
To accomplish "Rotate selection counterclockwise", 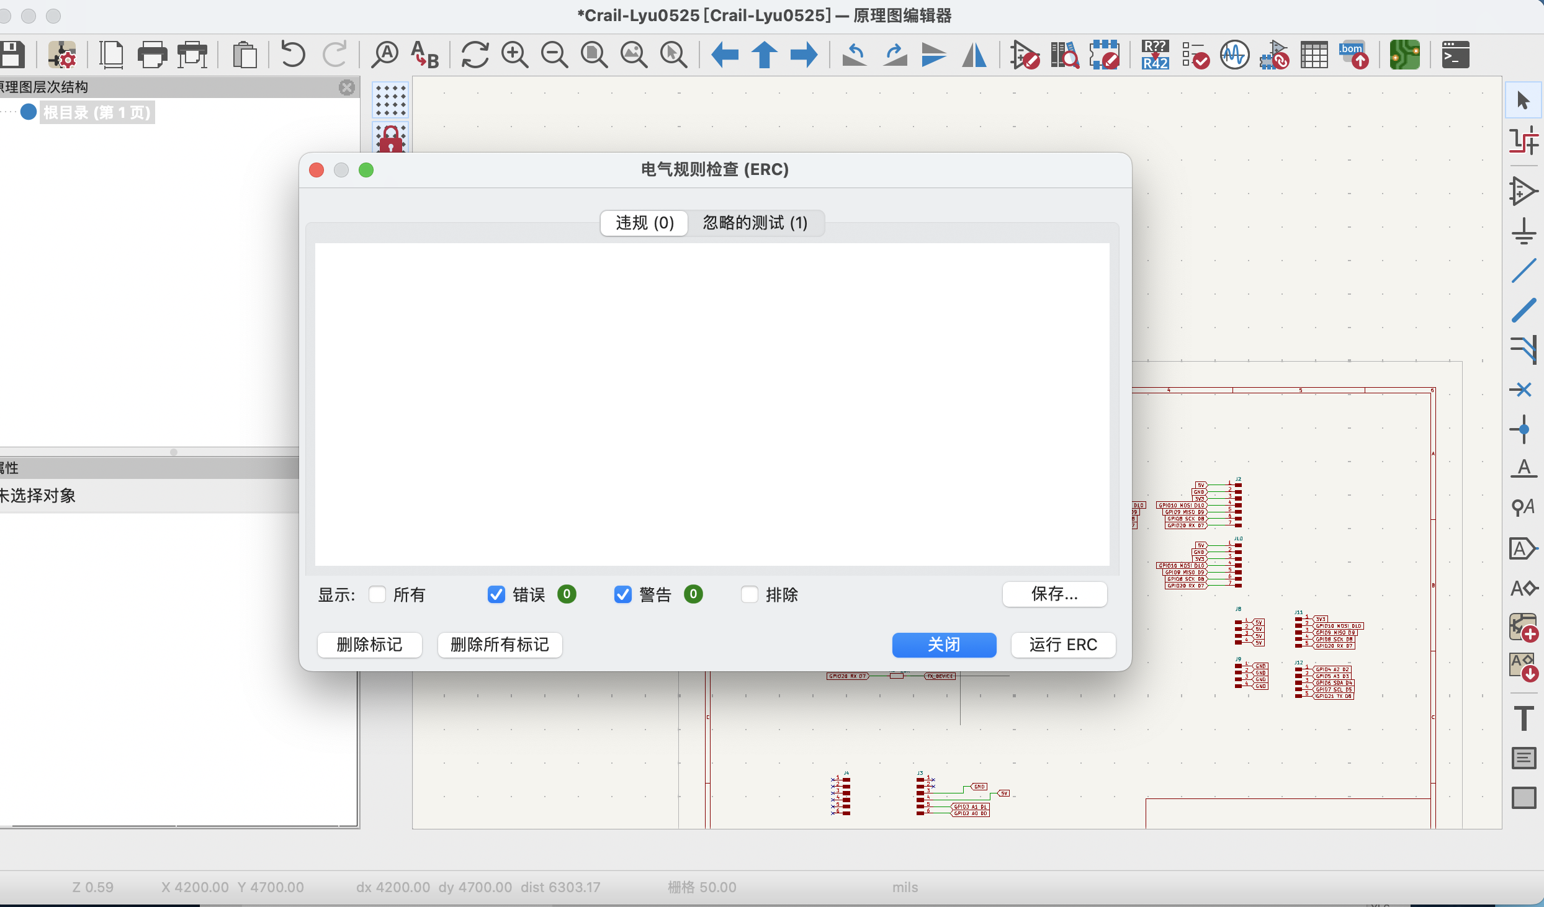I will click(855, 55).
